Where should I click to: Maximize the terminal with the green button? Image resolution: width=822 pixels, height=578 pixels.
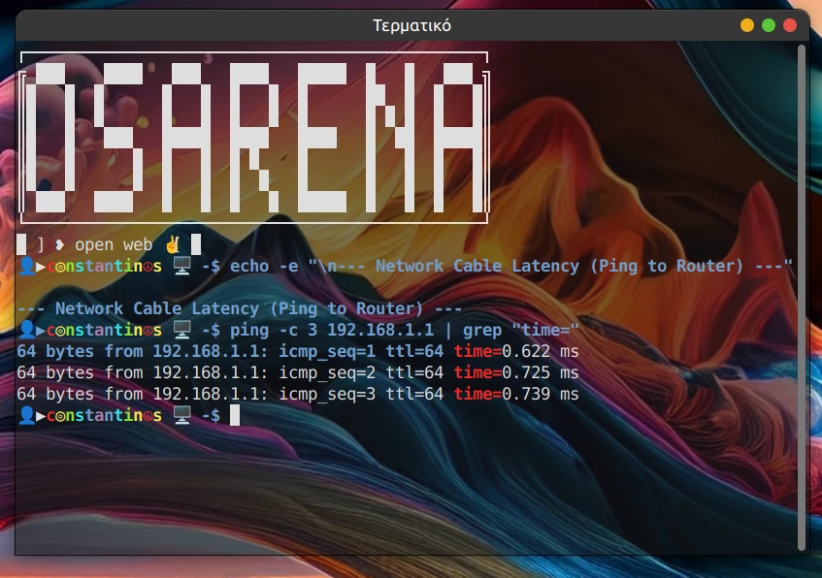(x=769, y=25)
